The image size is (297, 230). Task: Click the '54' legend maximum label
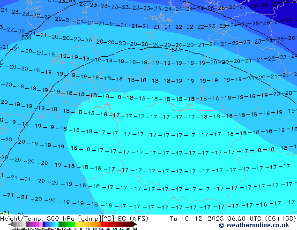click(134, 229)
